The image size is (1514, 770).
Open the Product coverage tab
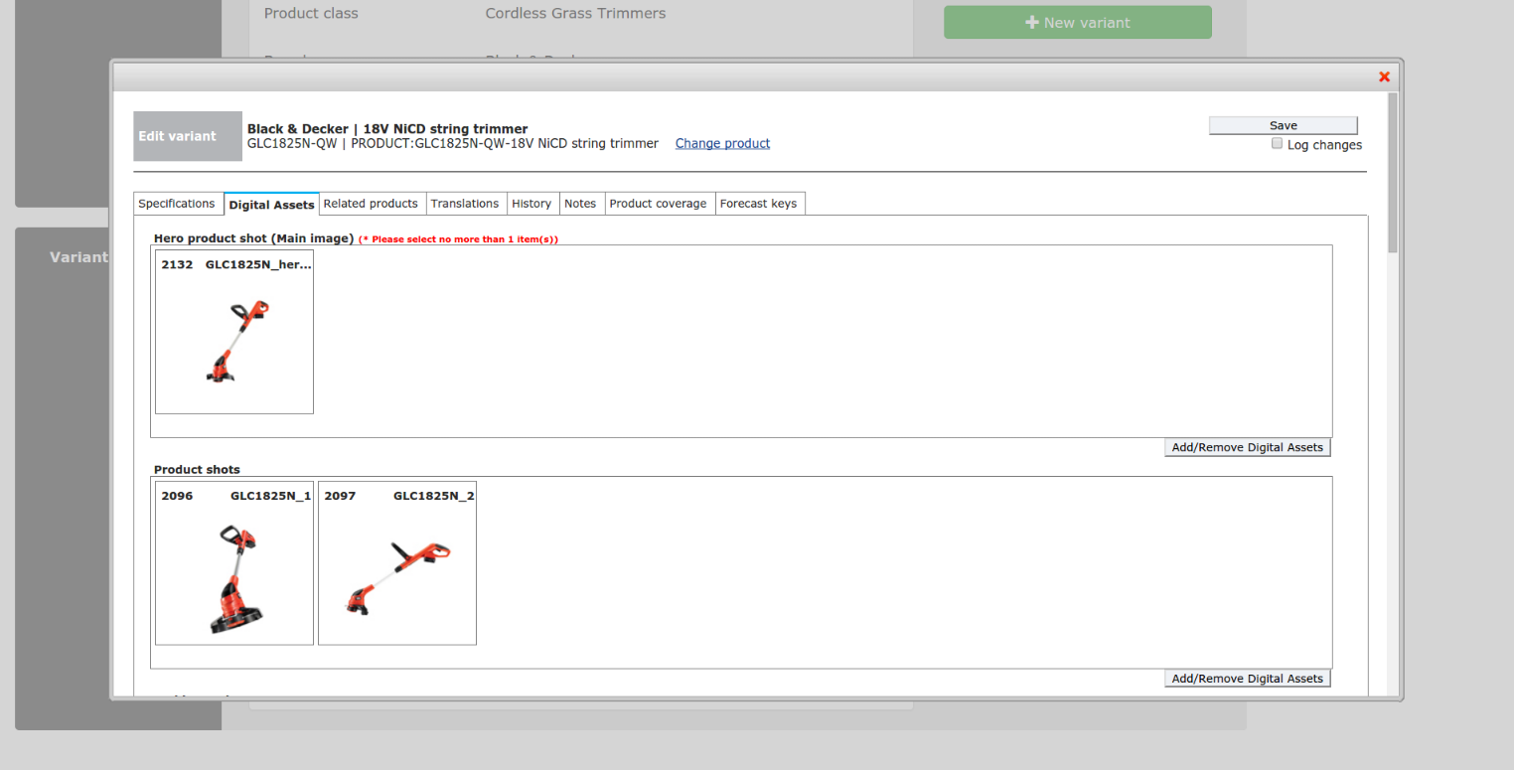(658, 204)
